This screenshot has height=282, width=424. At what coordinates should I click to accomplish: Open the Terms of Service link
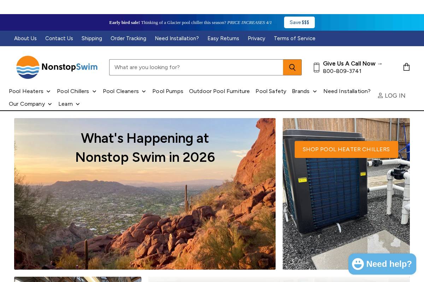tap(294, 38)
